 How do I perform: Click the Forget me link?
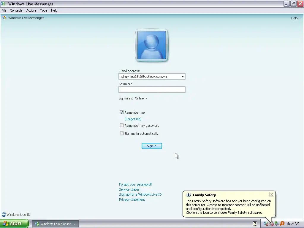[133, 119]
